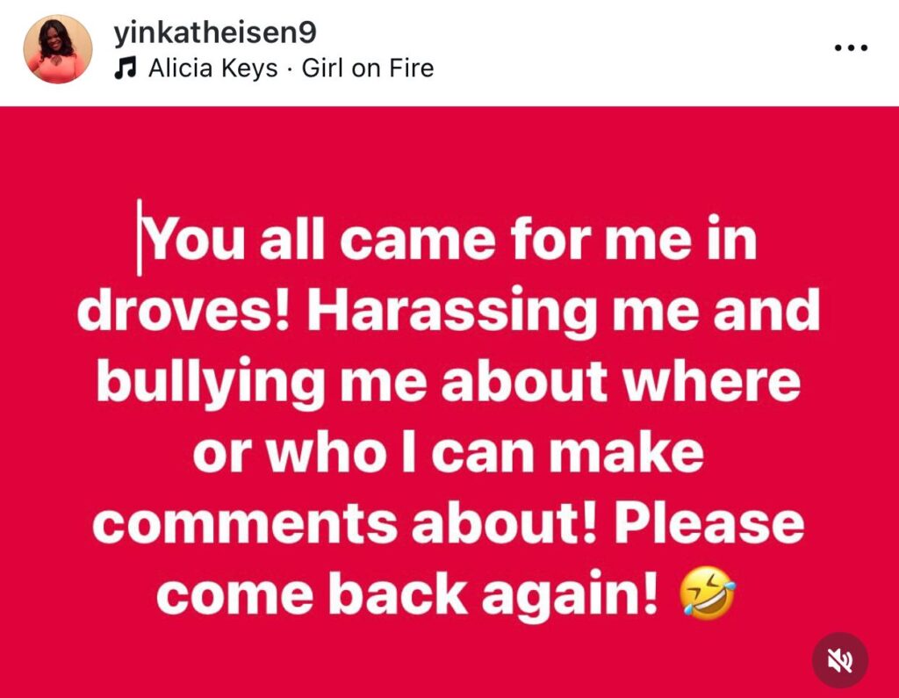Click the username yinkatheisen9
The image size is (899, 698).
pos(215,32)
